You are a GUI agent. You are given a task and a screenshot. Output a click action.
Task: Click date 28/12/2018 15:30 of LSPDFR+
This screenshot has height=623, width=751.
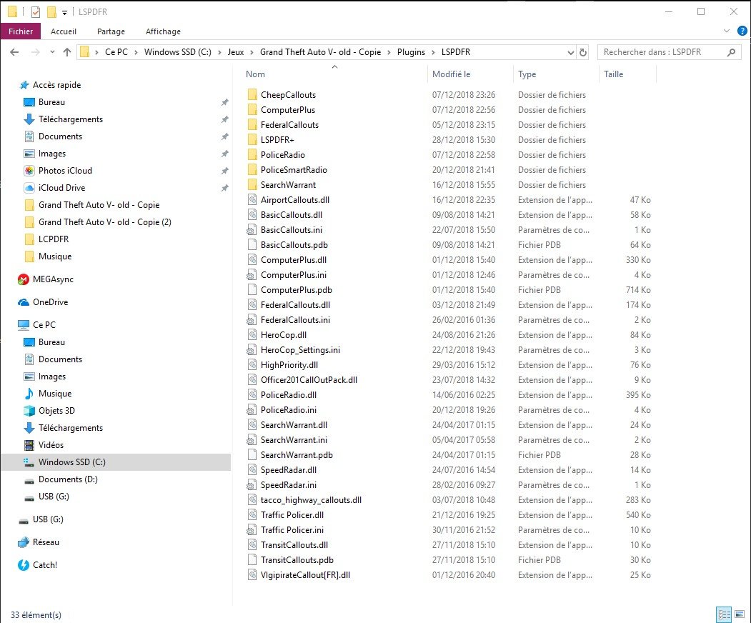tap(464, 140)
